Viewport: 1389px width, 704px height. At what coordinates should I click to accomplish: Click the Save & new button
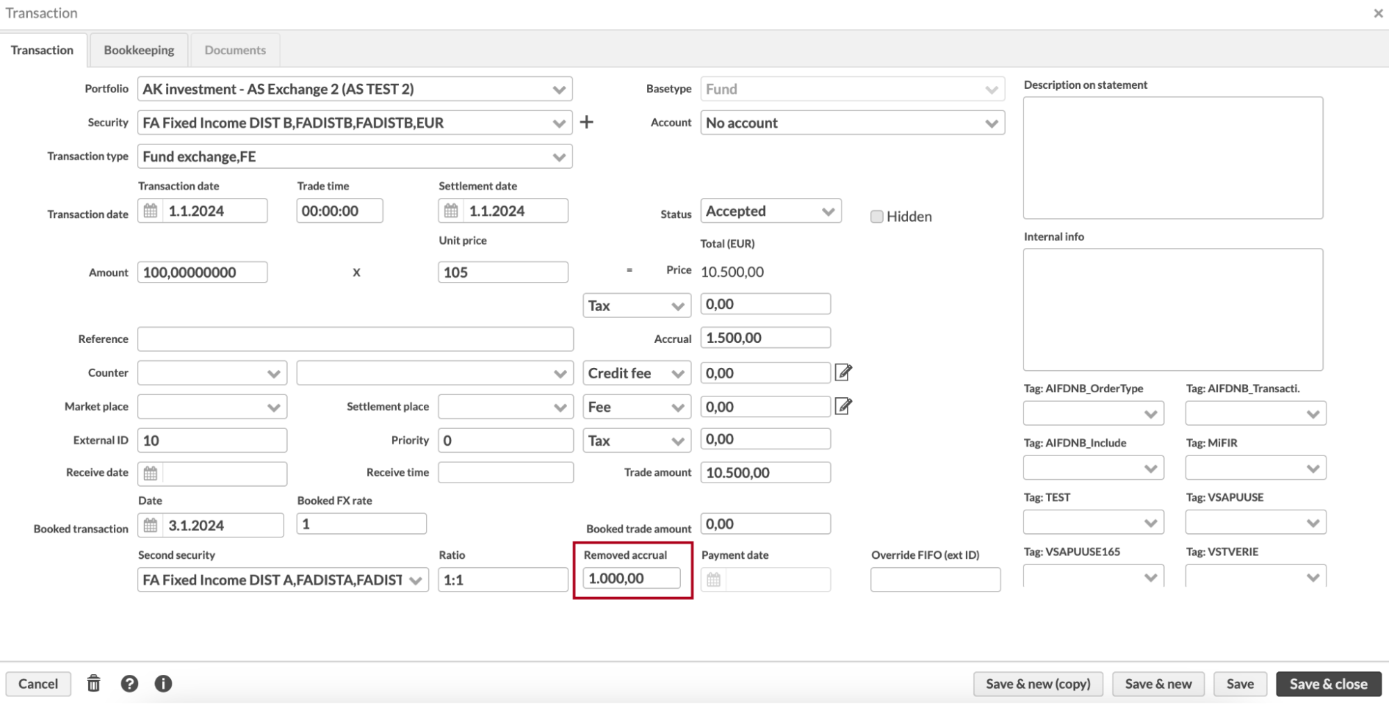click(x=1158, y=684)
